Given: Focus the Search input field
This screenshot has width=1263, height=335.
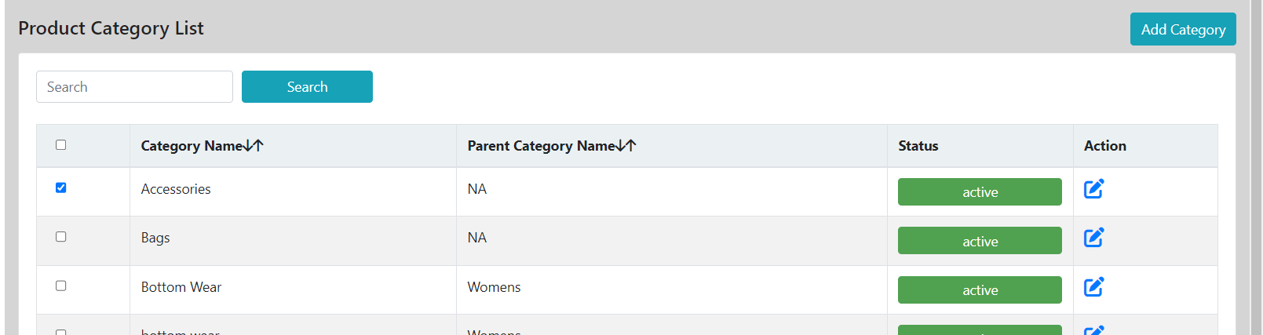Looking at the screenshot, I should [x=134, y=87].
